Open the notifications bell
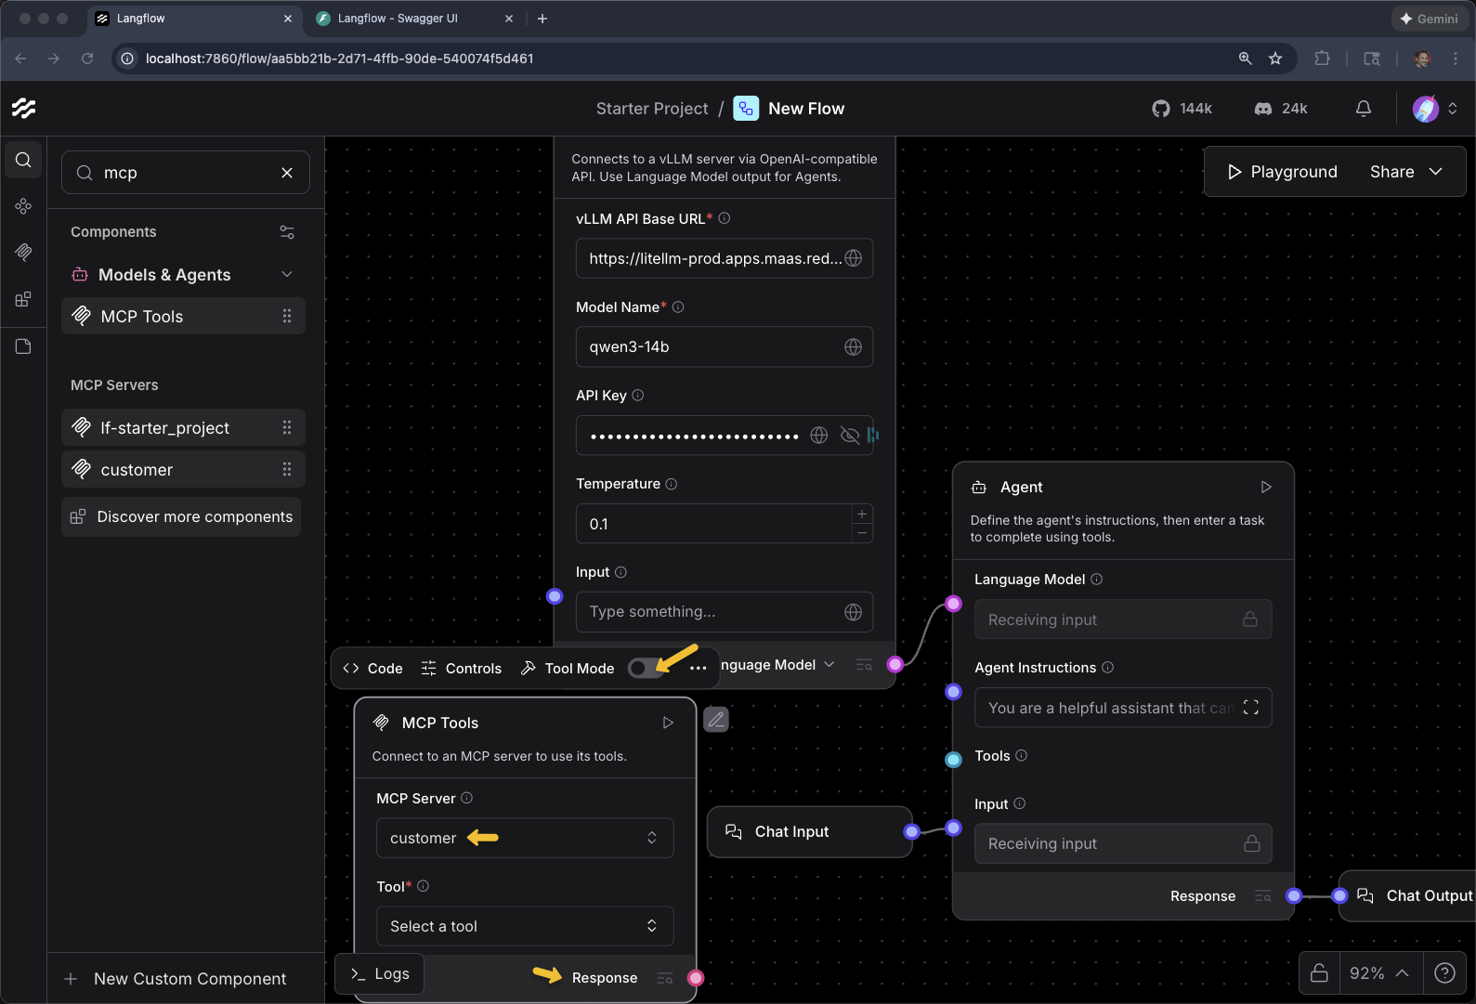Viewport: 1476px width, 1004px height. (1363, 109)
